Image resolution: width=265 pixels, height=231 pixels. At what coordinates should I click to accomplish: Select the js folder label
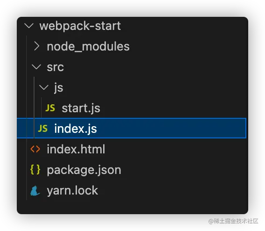point(59,88)
